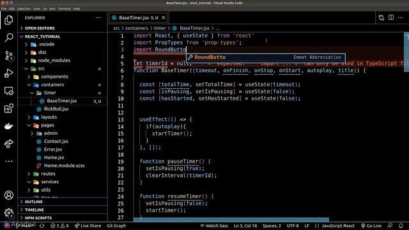This screenshot has width=409, height=230.
Task: Click the horizontal scrollbar of the editor
Action: [231, 220]
